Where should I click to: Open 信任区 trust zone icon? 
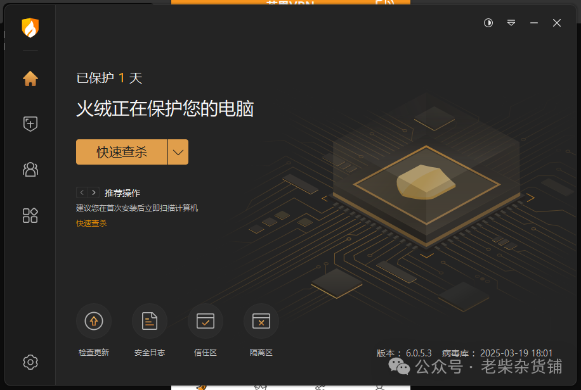click(206, 321)
